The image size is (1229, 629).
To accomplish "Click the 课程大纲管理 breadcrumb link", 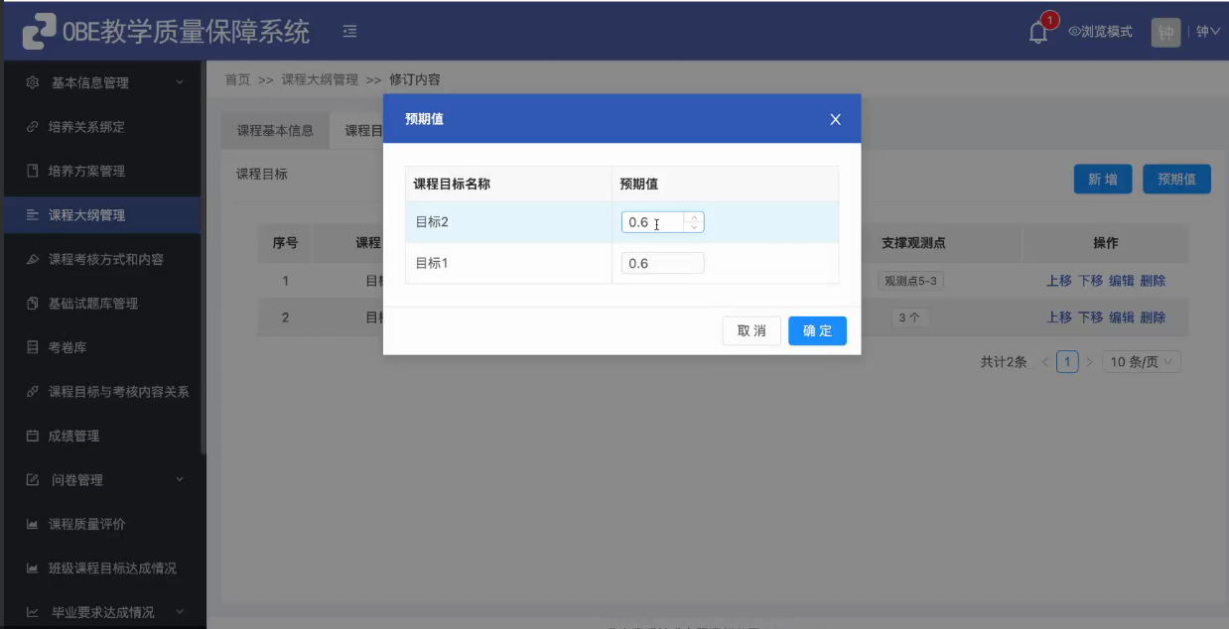I will tap(319, 79).
